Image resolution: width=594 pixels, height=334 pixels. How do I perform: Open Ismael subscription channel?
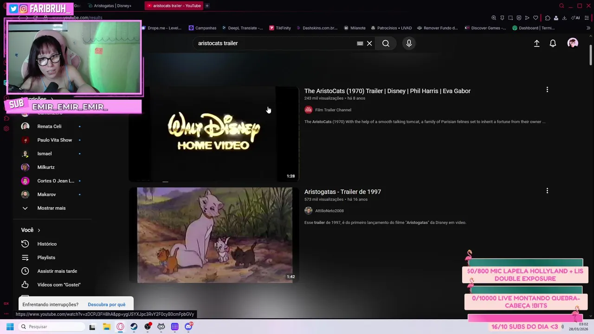(x=45, y=154)
